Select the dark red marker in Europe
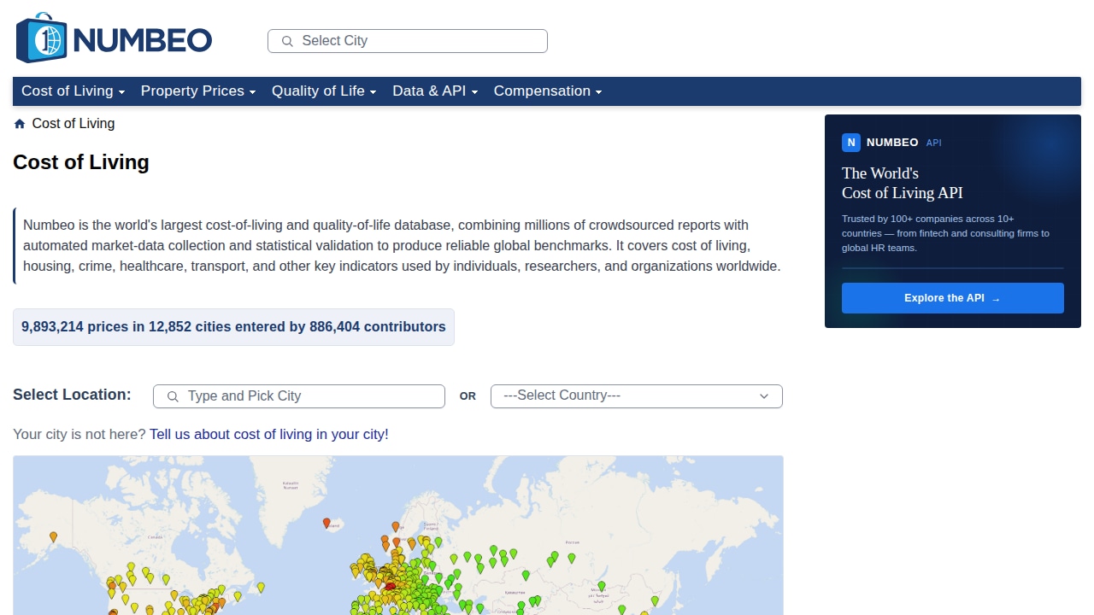The height and width of the screenshot is (615, 1094). coord(391,586)
